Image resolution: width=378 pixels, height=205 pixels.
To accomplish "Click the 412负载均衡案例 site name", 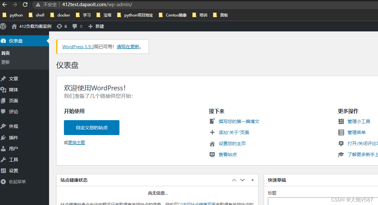I will [35, 26].
